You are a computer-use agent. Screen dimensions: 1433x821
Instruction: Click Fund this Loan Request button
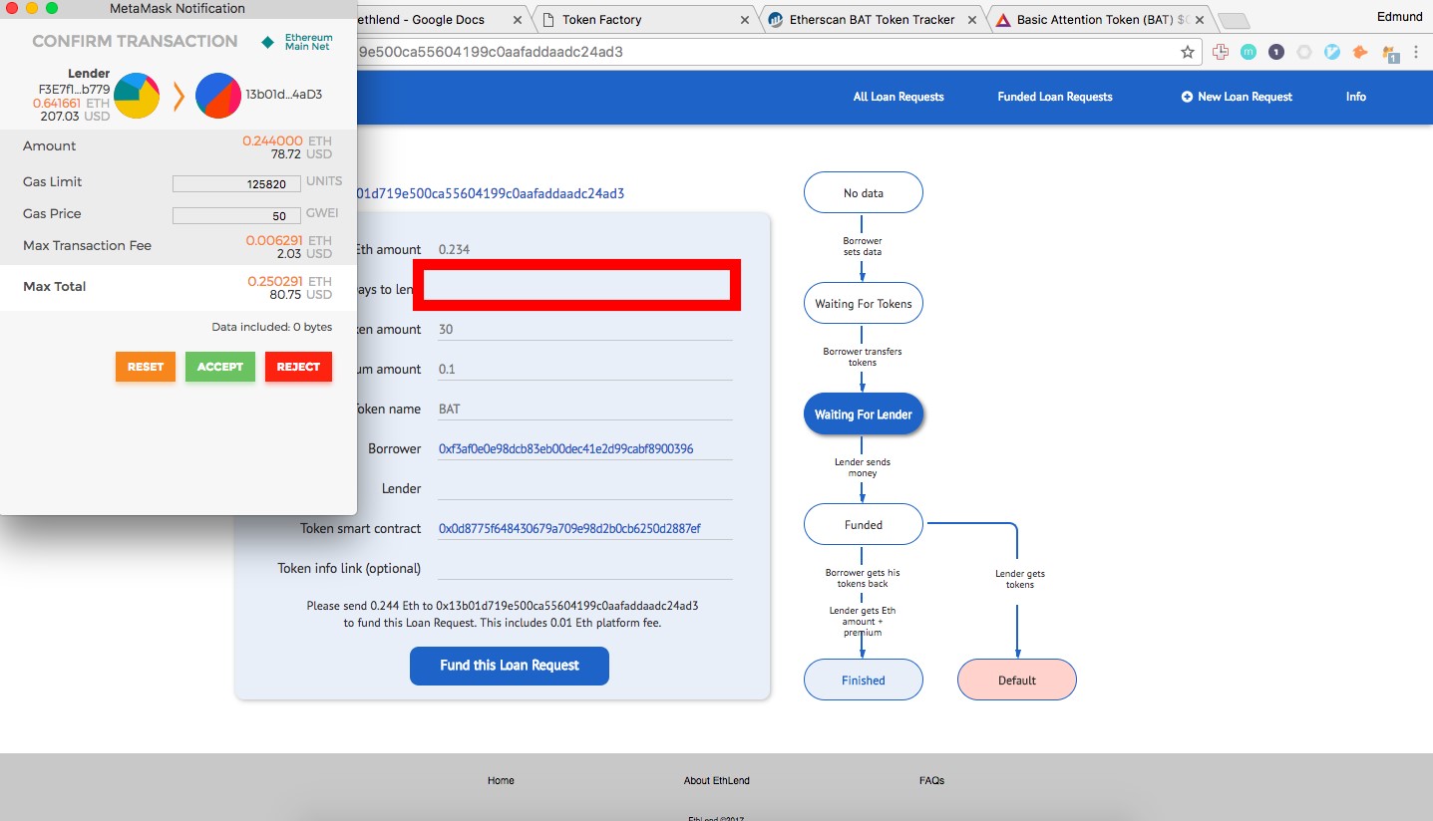point(510,666)
